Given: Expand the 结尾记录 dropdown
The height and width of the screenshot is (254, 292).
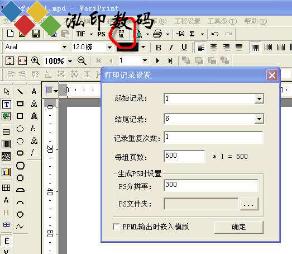Looking at the screenshot, I should click(x=259, y=119).
